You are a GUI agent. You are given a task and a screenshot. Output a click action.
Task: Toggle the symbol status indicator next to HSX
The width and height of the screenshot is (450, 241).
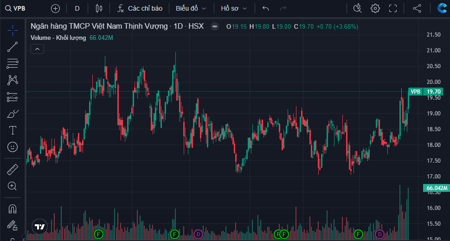[x=214, y=27]
